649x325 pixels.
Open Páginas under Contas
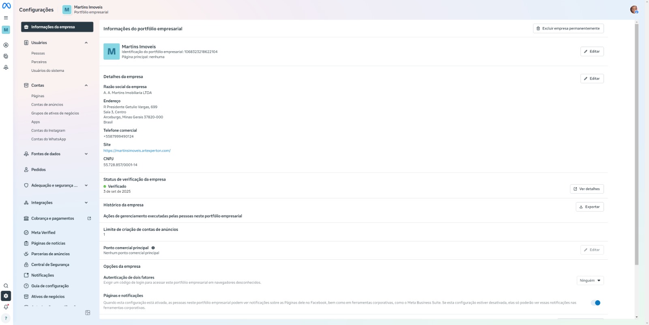(38, 96)
